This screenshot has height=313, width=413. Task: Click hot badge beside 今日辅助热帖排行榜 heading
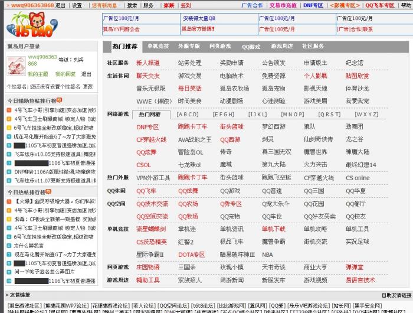tap(59, 100)
